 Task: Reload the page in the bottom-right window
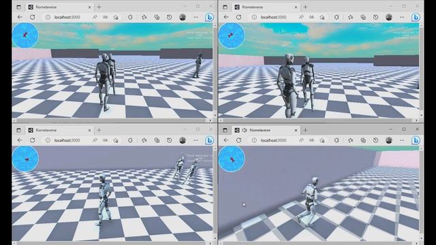tap(239, 140)
